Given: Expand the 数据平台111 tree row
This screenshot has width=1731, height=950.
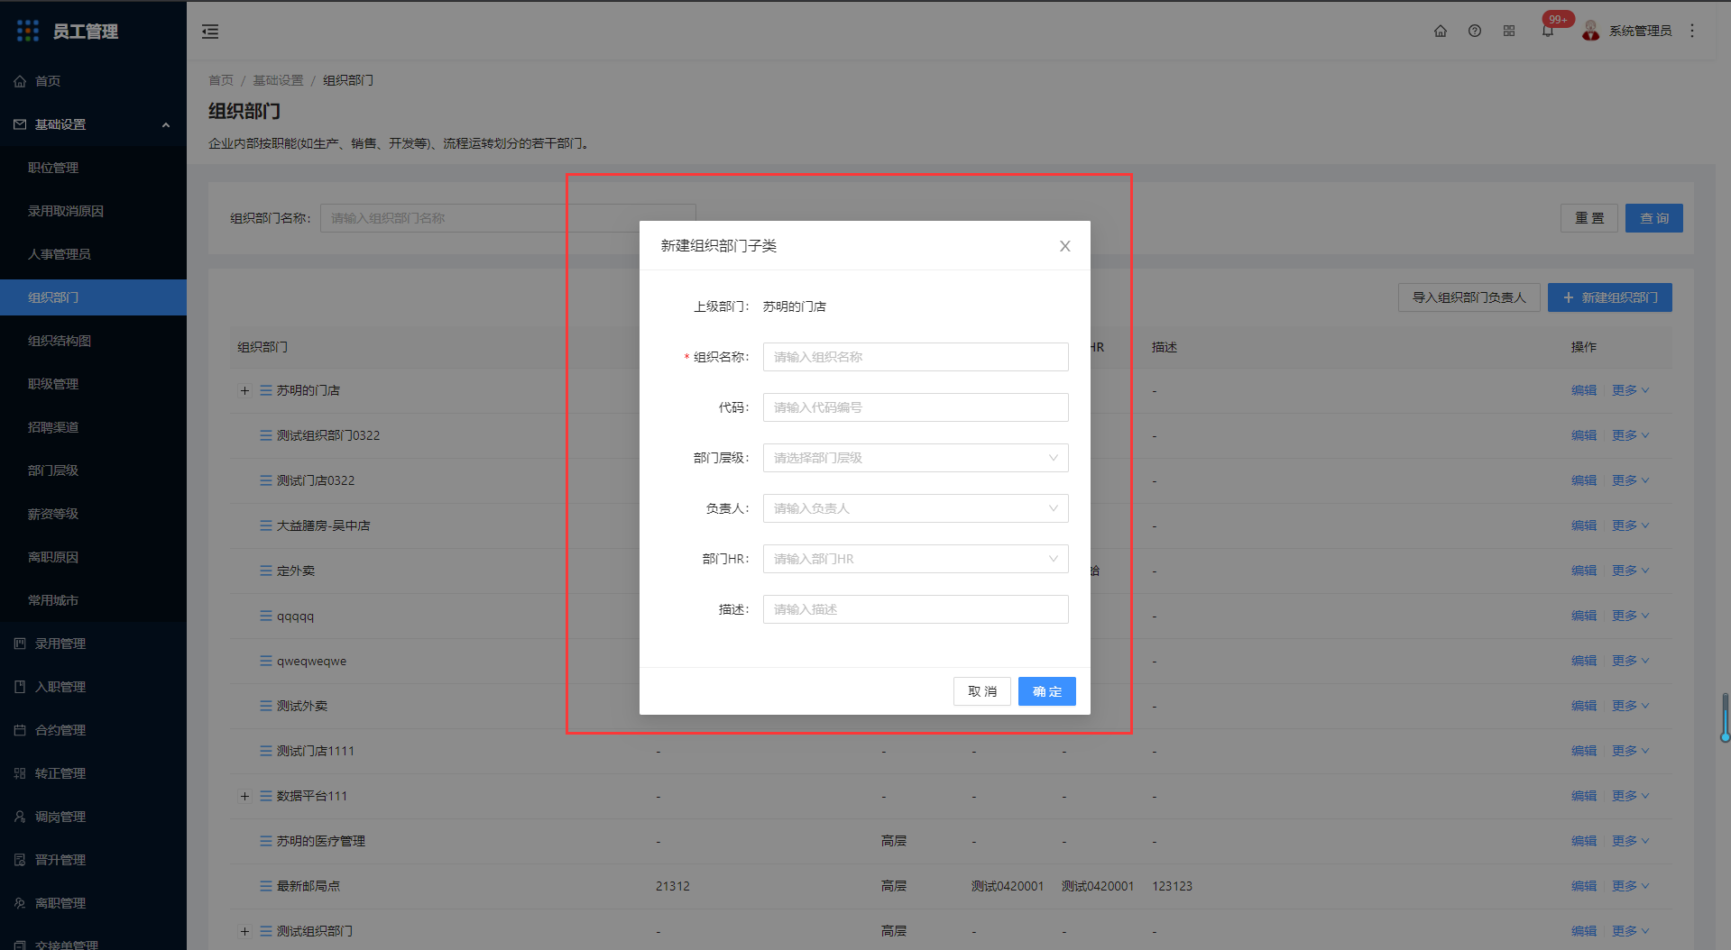Looking at the screenshot, I should [244, 796].
